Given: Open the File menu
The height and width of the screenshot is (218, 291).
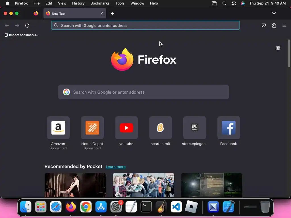Looking at the screenshot, I should (37, 3).
